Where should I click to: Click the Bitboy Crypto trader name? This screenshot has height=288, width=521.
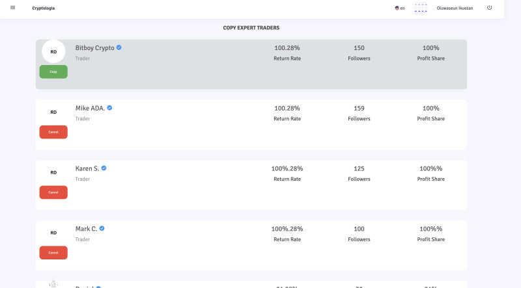94,47
